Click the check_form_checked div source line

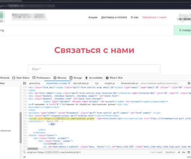pyautogui.click(x=66, y=99)
